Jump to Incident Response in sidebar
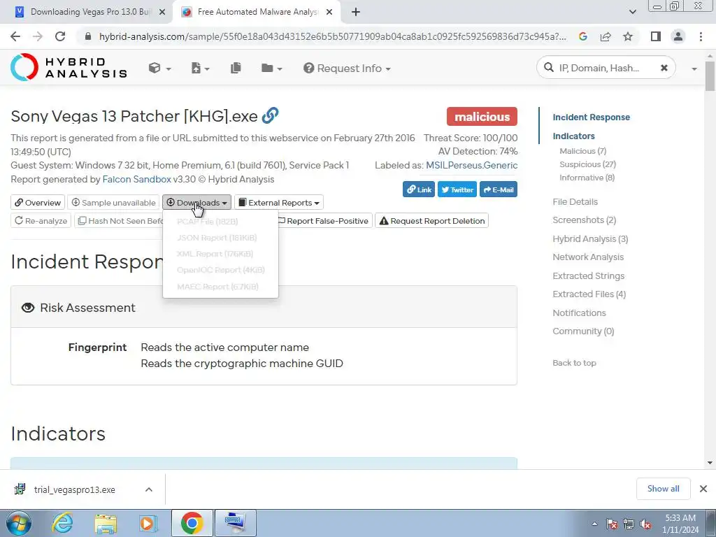The height and width of the screenshot is (537, 716). point(591,117)
